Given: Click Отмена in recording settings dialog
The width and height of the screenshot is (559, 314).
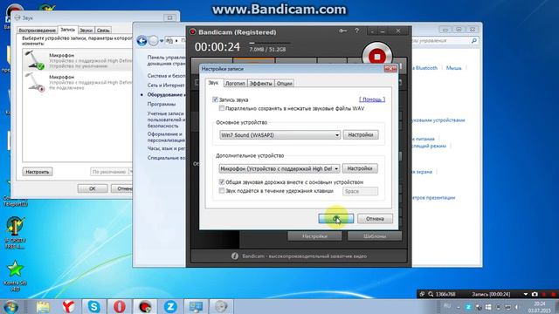Looking at the screenshot, I should click(x=375, y=219).
